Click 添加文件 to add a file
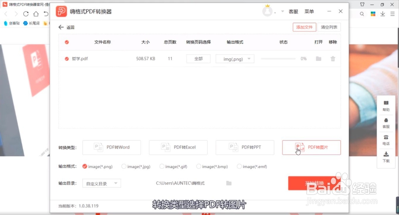399x215 pixels. pos(304,27)
